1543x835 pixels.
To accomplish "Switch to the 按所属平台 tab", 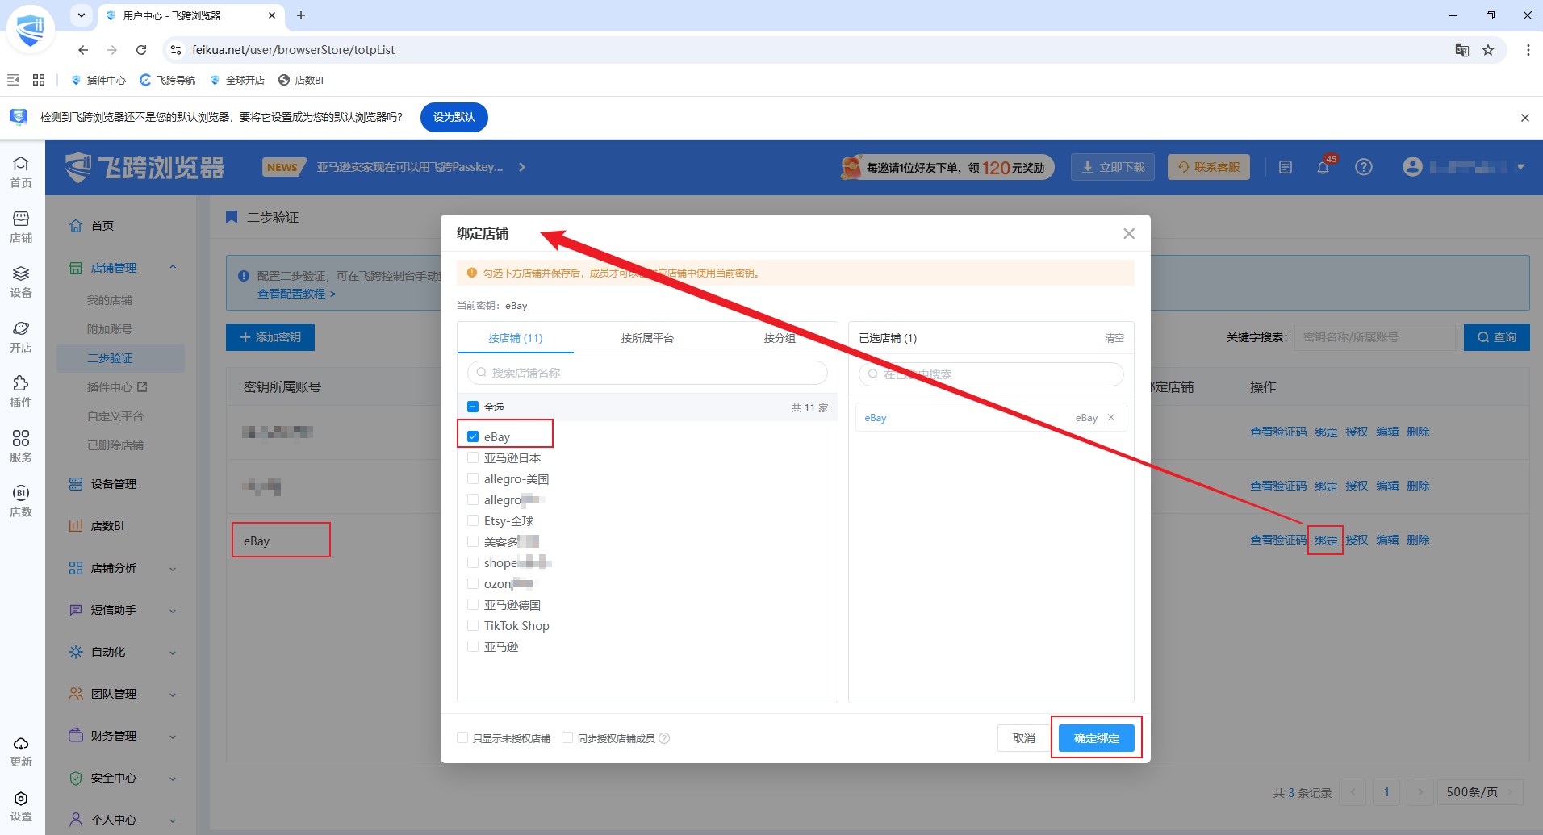I will [x=647, y=338].
